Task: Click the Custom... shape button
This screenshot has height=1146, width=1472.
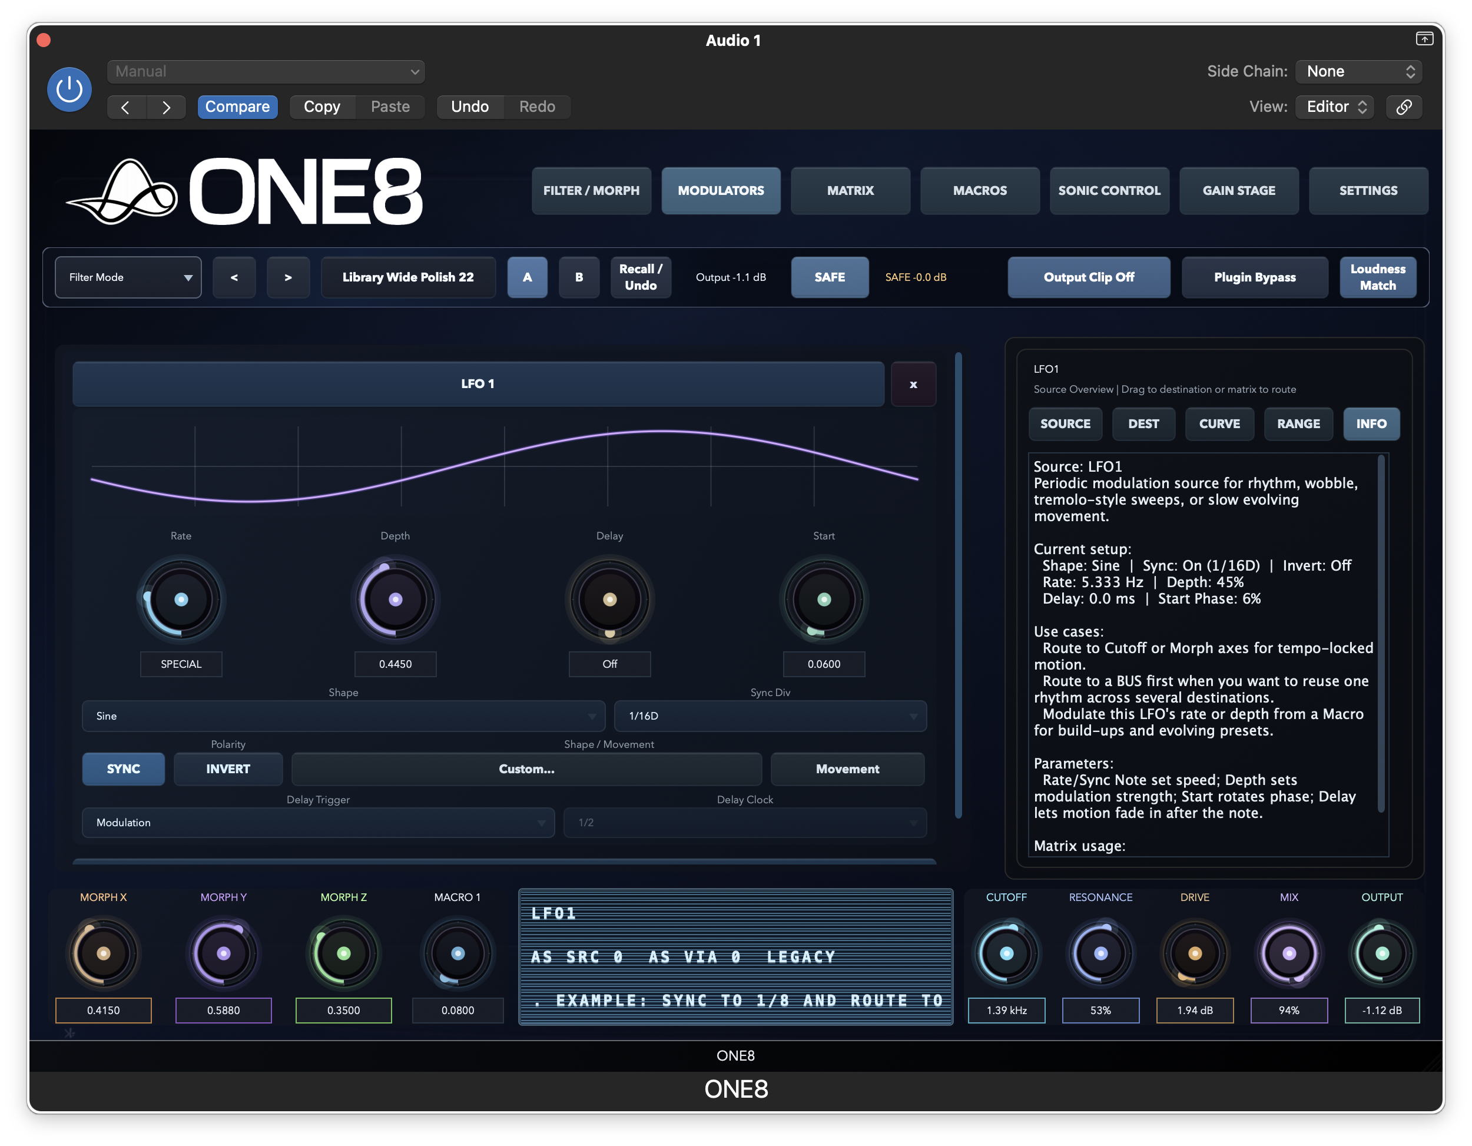Action: [x=526, y=769]
